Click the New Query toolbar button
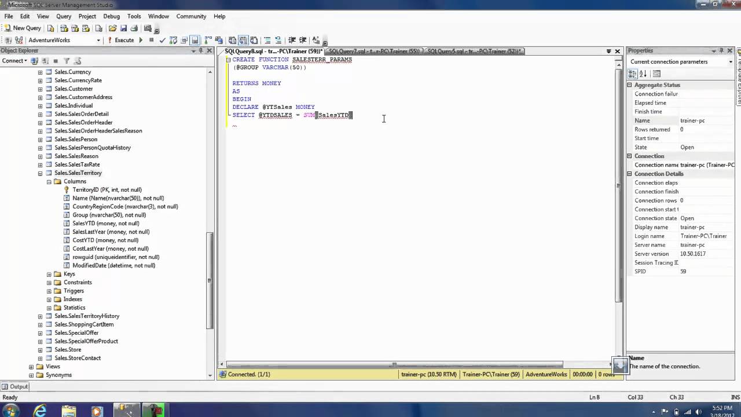The width and height of the screenshot is (741, 417). pos(23,28)
